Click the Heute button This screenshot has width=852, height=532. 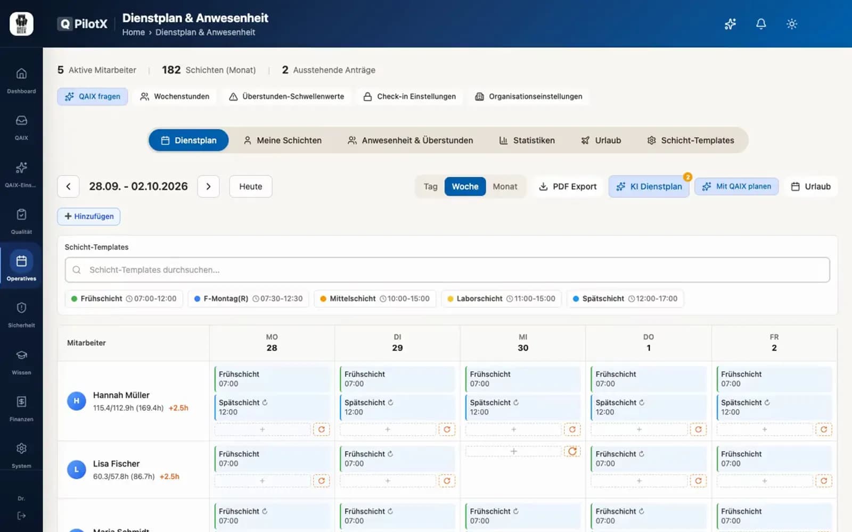click(251, 186)
